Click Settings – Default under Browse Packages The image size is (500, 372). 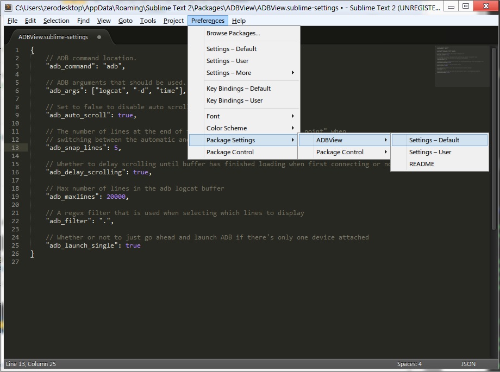pyautogui.click(x=244, y=49)
